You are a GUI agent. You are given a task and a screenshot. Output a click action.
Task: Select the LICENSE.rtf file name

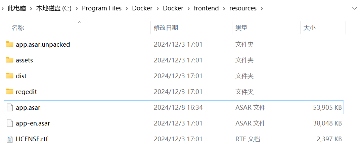32,139
